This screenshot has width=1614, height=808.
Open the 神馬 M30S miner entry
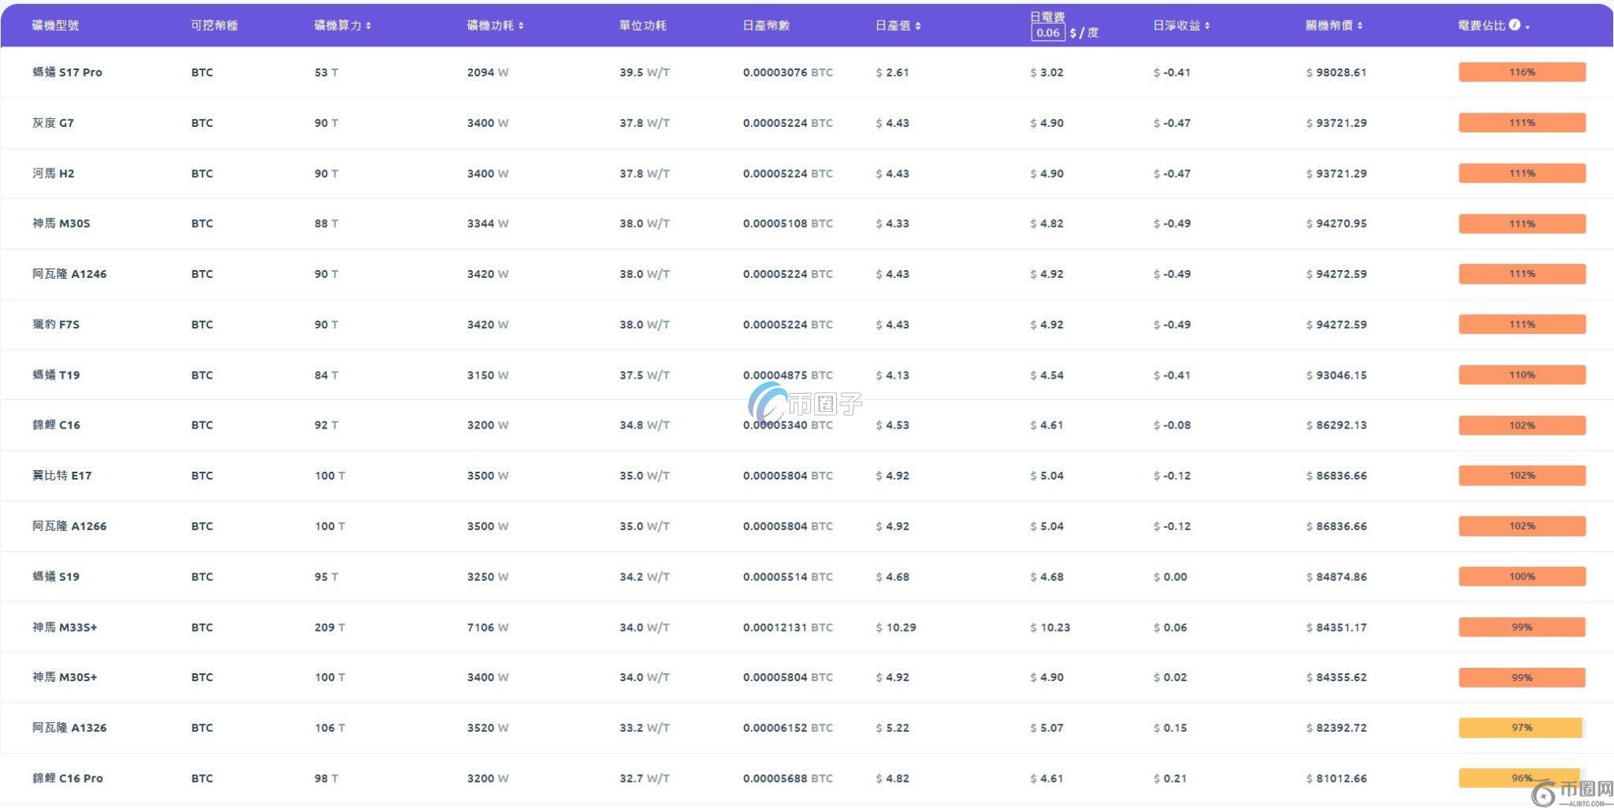click(61, 224)
